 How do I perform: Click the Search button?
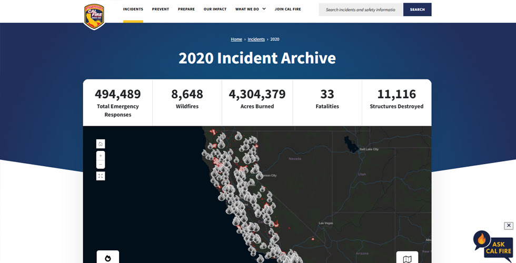pyautogui.click(x=417, y=9)
